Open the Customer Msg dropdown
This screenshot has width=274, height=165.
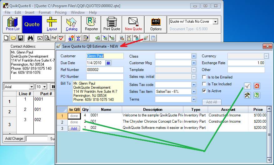tap(194, 63)
